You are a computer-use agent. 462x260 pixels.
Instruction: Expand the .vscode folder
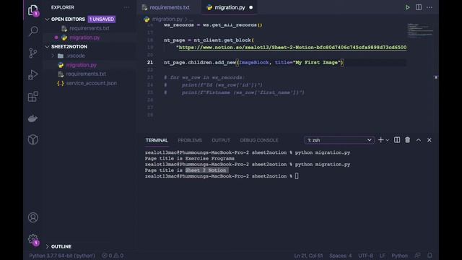(75, 56)
